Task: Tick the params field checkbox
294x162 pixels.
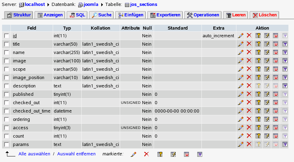Action: click(x=7, y=145)
